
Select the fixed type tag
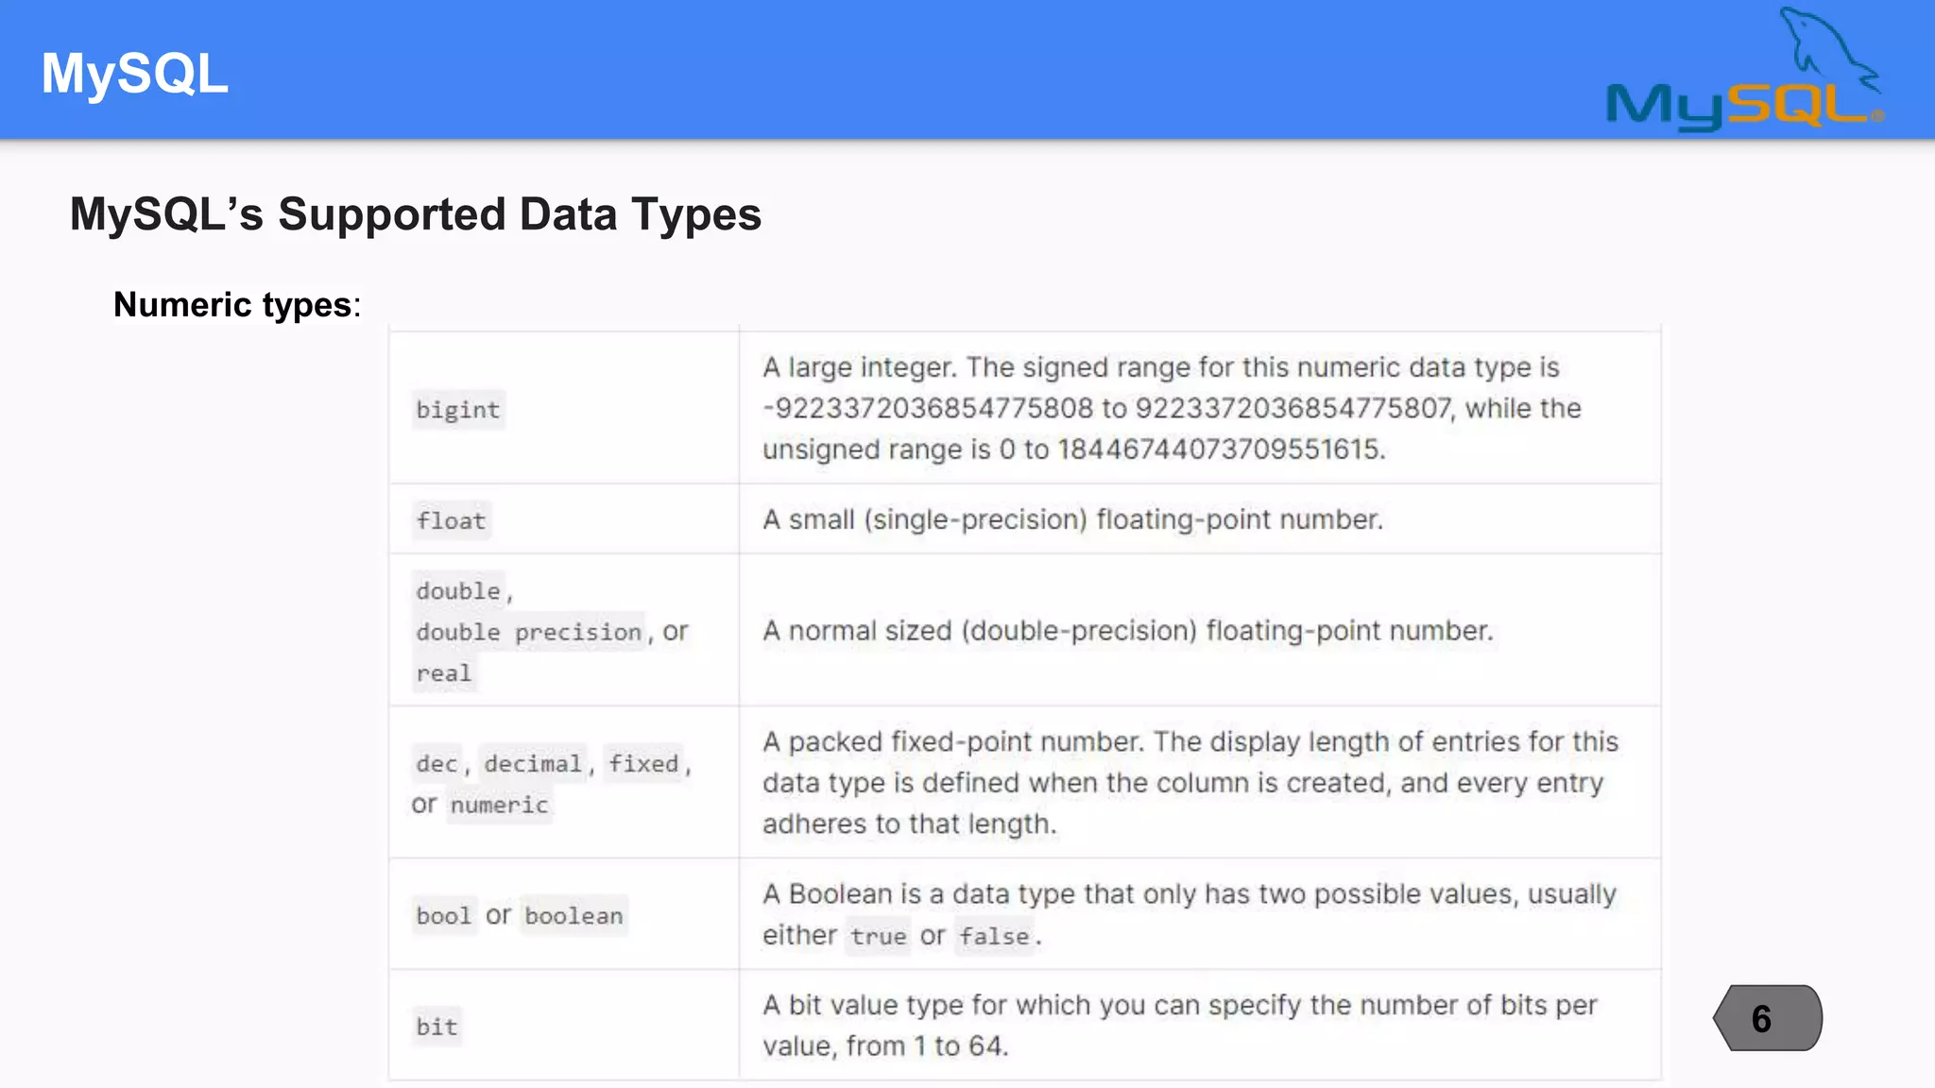[x=643, y=763]
